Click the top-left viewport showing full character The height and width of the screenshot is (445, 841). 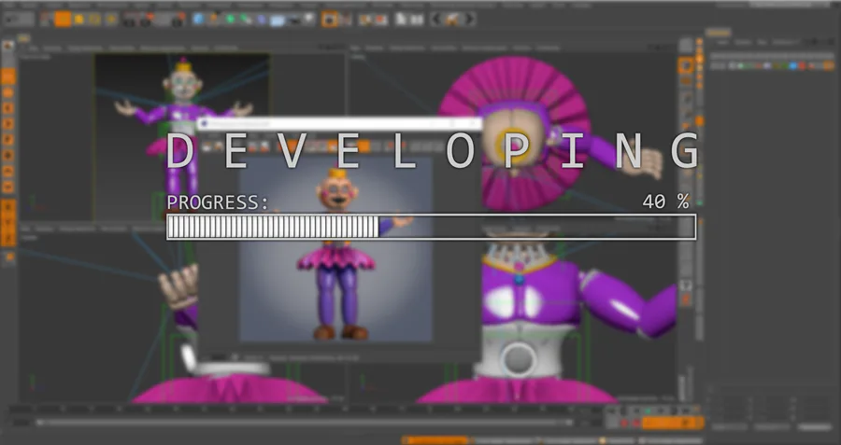(x=182, y=136)
